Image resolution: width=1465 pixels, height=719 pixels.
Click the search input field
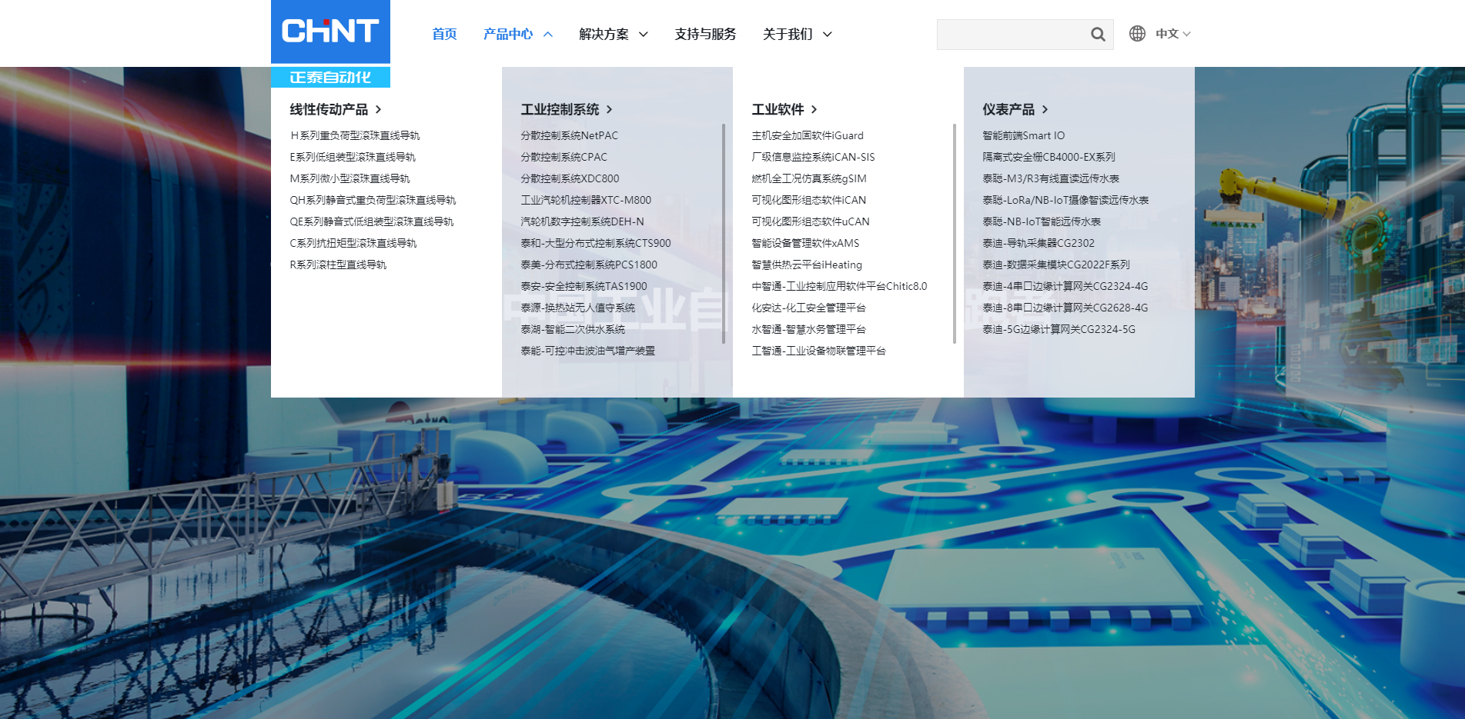(1010, 35)
